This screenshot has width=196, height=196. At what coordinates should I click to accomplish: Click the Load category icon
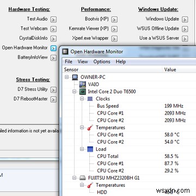point(90,149)
